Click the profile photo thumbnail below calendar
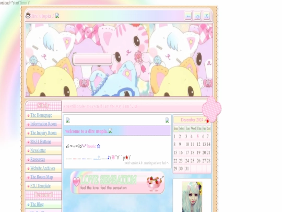 pyautogui.click(x=192, y=197)
